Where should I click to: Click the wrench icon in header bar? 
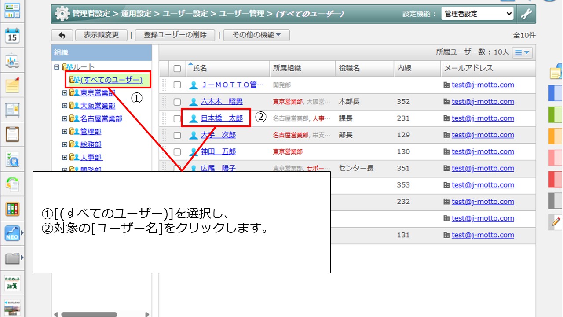click(x=526, y=14)
